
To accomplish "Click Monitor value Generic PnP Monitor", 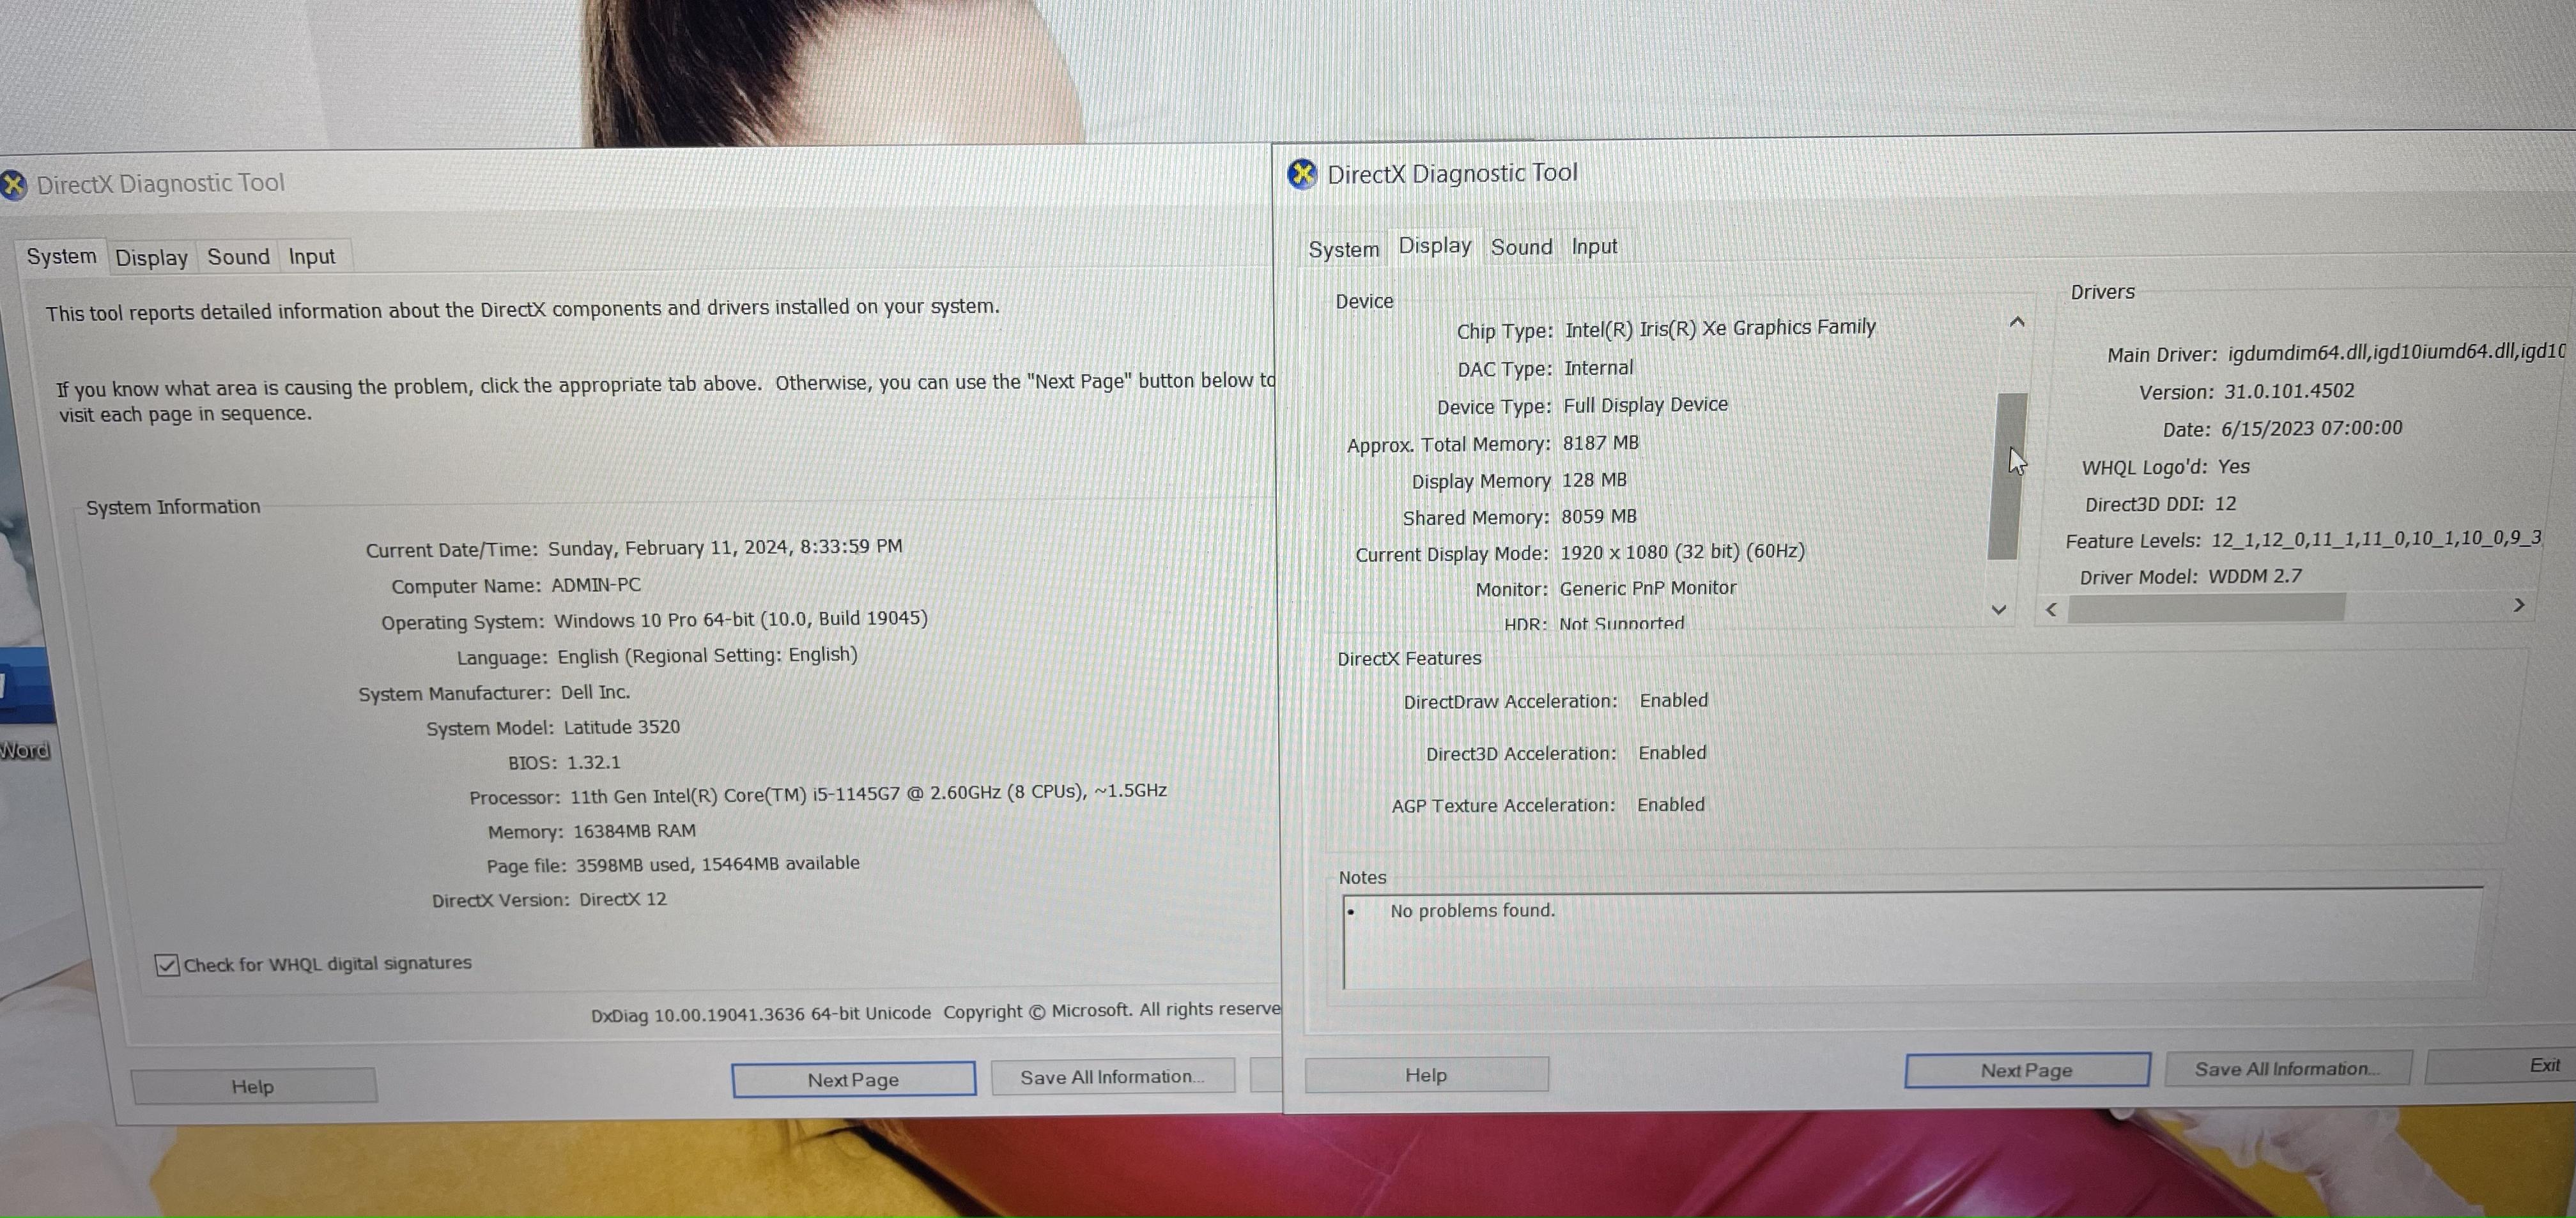I will (x=1648, y=588).
